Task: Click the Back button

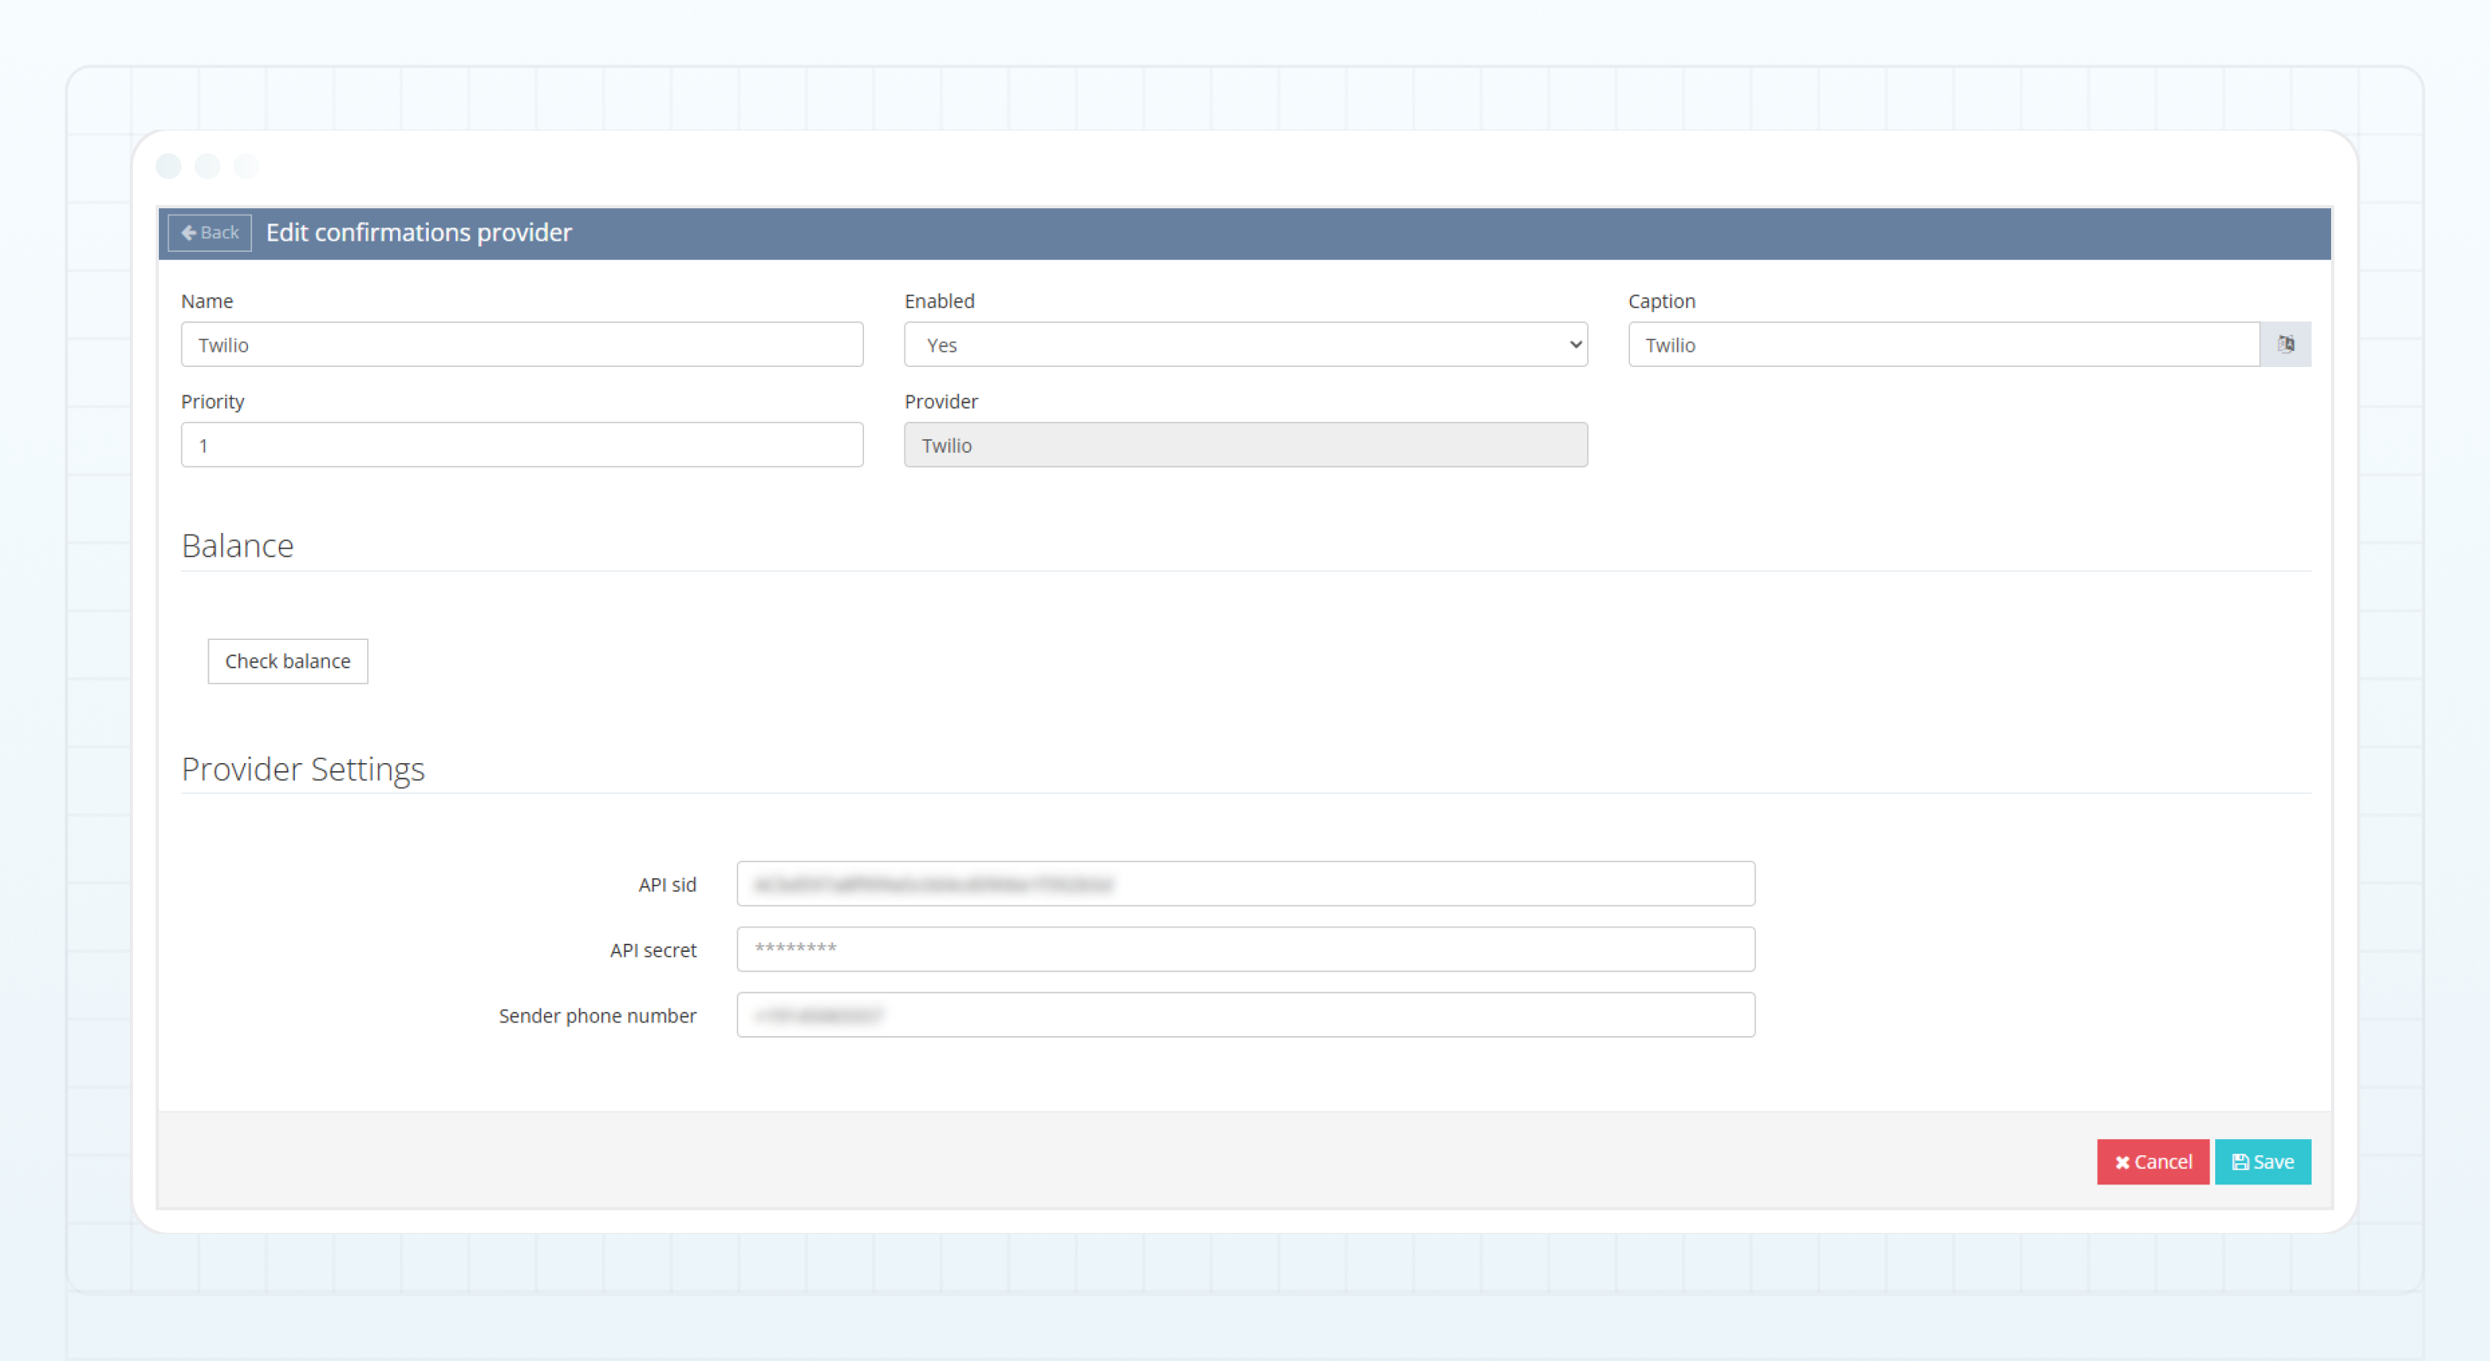Action: point(209,233)
